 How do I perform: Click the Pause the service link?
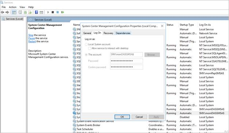tap(31, 38)
